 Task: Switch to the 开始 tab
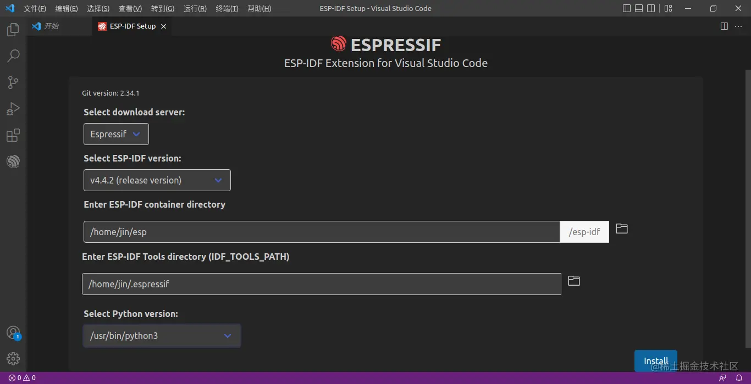[59, 26]
